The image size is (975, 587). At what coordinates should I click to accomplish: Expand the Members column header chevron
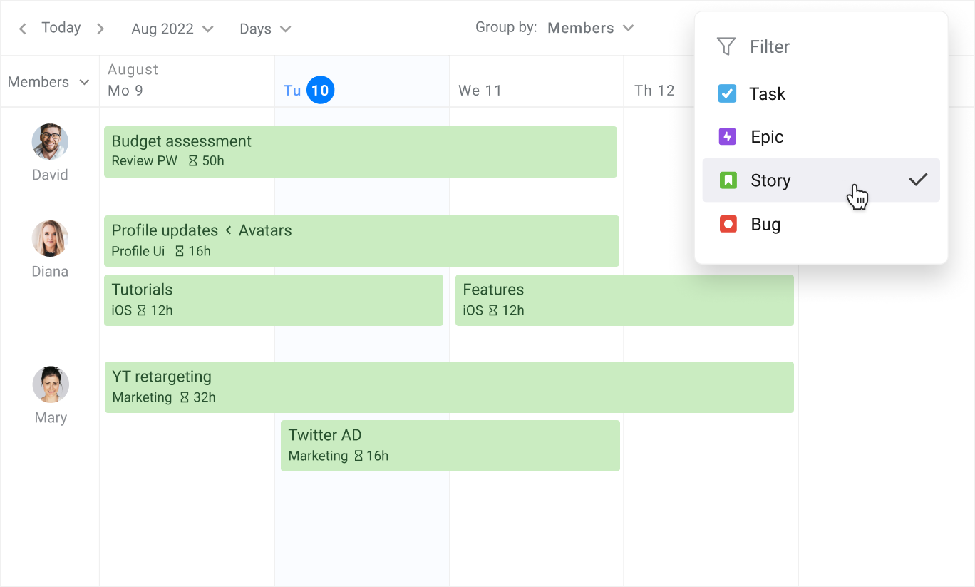[84, 82]
